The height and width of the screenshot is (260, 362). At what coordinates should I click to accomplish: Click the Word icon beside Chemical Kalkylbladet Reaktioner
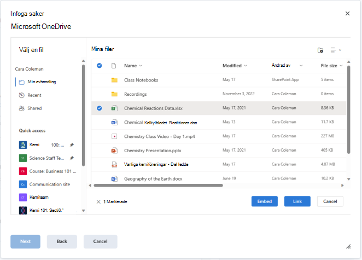pos(114,122)
